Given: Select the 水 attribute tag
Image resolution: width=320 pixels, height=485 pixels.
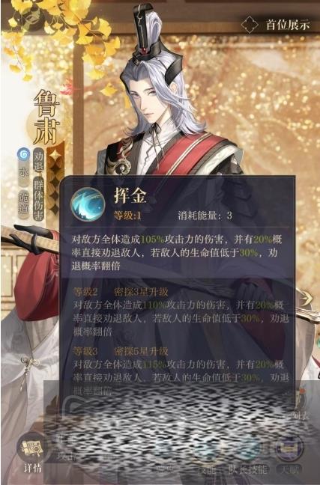Looking at the screenshot, I should click(x=23, y=173).
